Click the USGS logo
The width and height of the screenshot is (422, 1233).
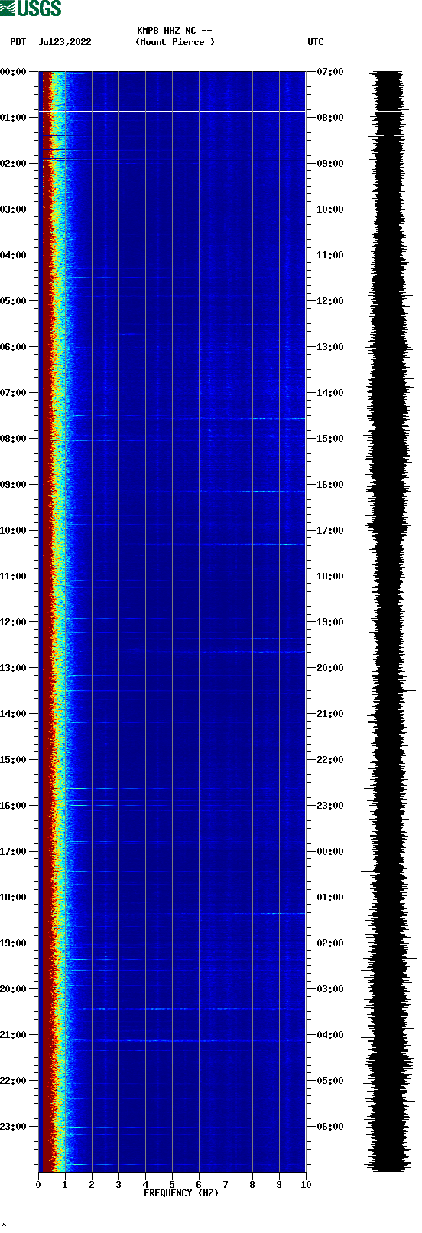pyautogui.click(x=31, y=8)
